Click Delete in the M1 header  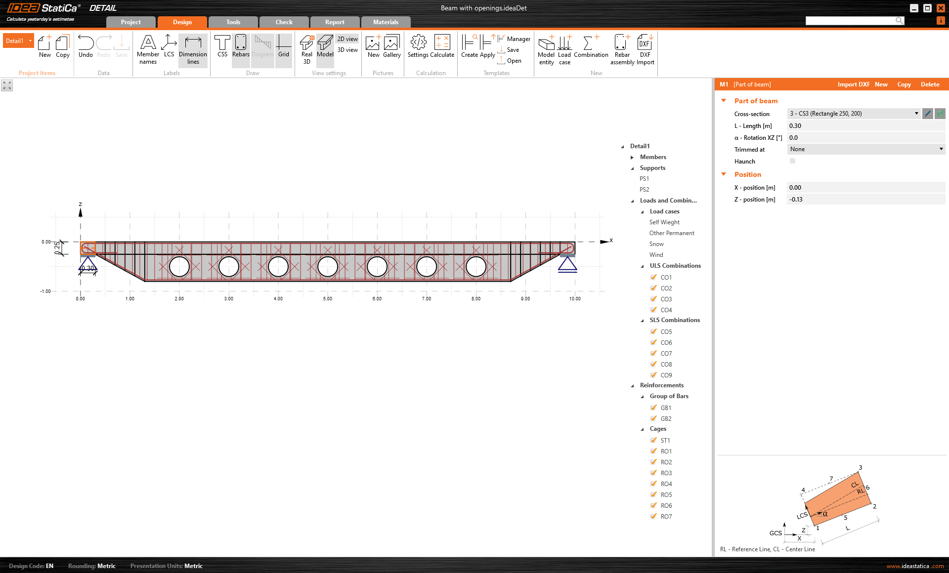(x=930, y=84)
